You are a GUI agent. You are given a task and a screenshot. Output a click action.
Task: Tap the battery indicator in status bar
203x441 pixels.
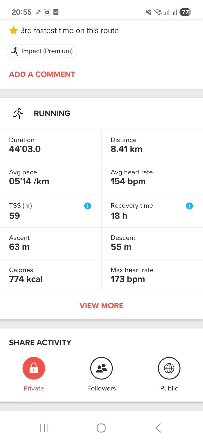185,12
